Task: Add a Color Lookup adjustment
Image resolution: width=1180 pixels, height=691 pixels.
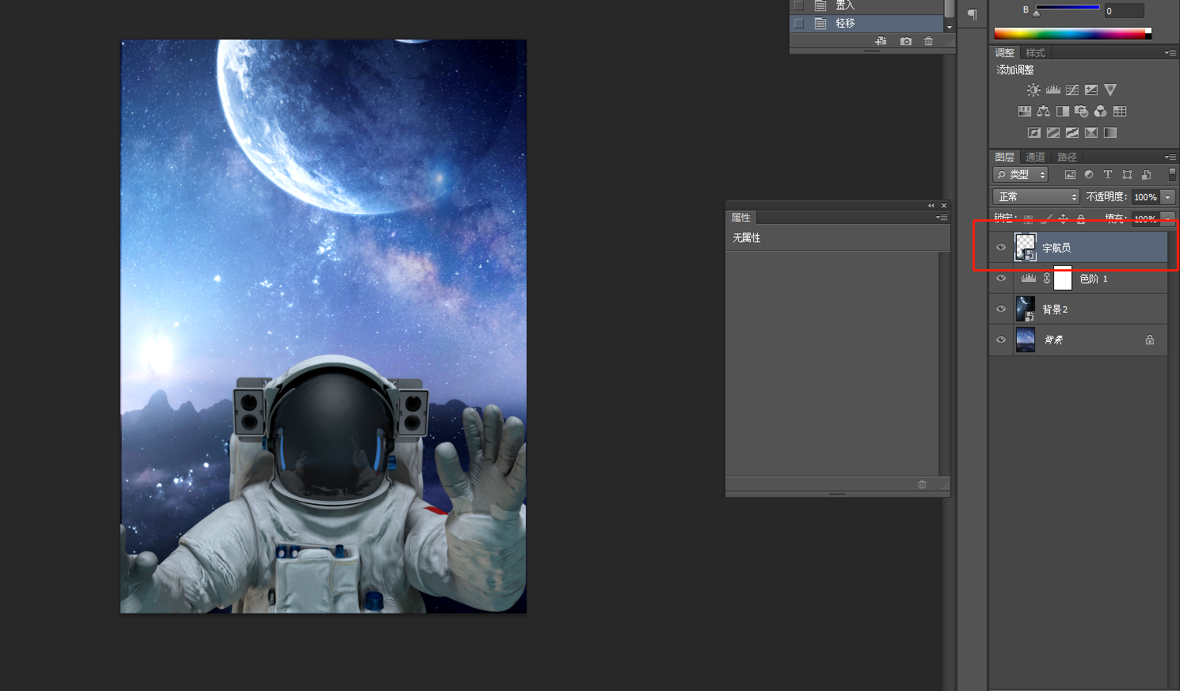Action: [1120, 112]
